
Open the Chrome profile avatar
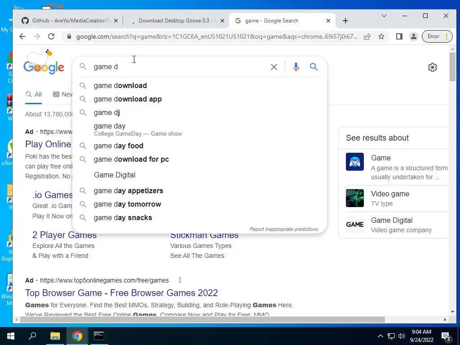coord(414,36)
